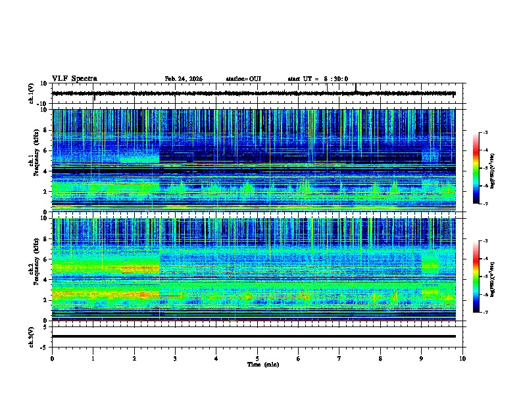Click the "6" kHz tick on ch.1 frequency axis
Image resolution: width=521 pixels, height=402 pixels.
[x=45, y=150]
